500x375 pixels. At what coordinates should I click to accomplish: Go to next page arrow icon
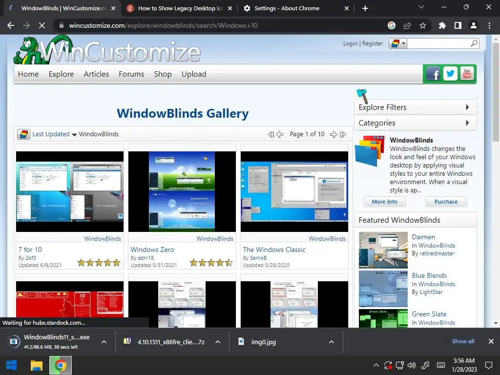[x=333, y=134]
